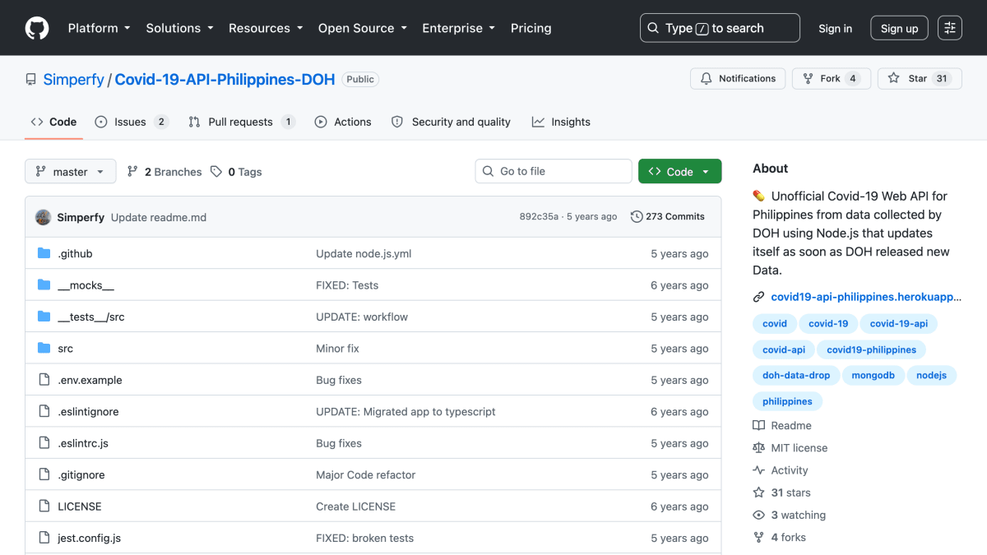The height and width of the screenshot is (555, 987).
Task: Open the commit history clock icon
Action: tap(637, 217)
